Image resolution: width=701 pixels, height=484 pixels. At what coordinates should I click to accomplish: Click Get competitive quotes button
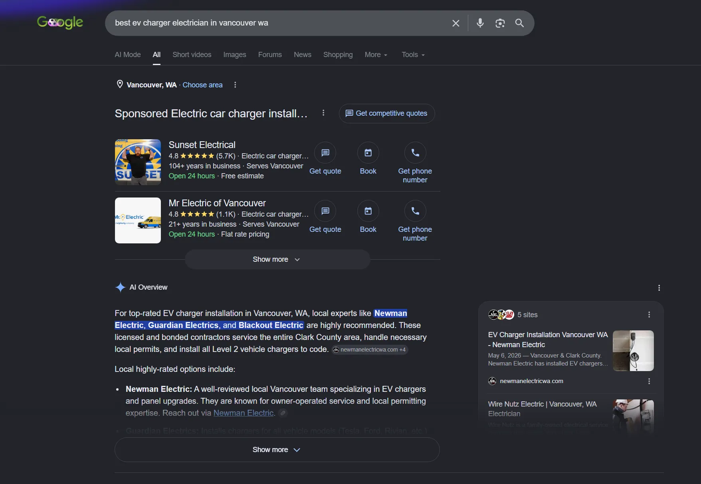[387, 113]
